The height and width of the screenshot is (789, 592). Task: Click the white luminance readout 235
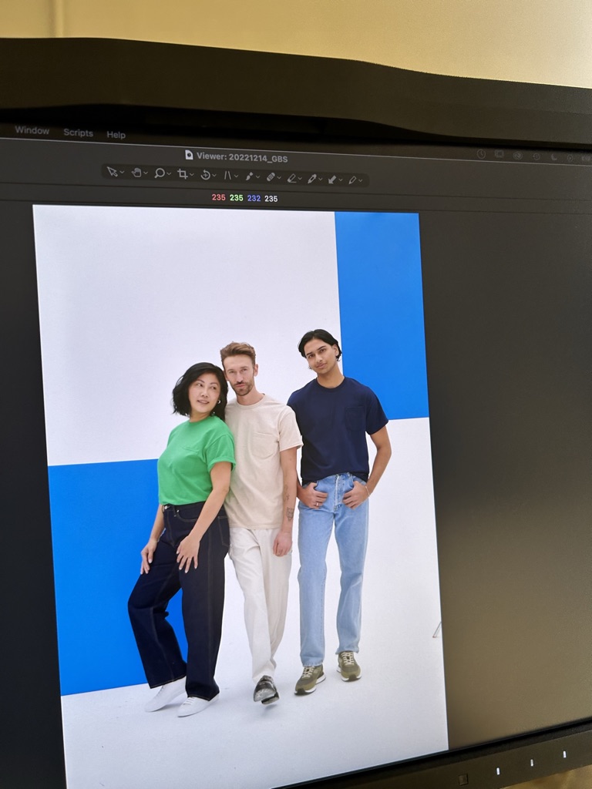click(271, 199)
